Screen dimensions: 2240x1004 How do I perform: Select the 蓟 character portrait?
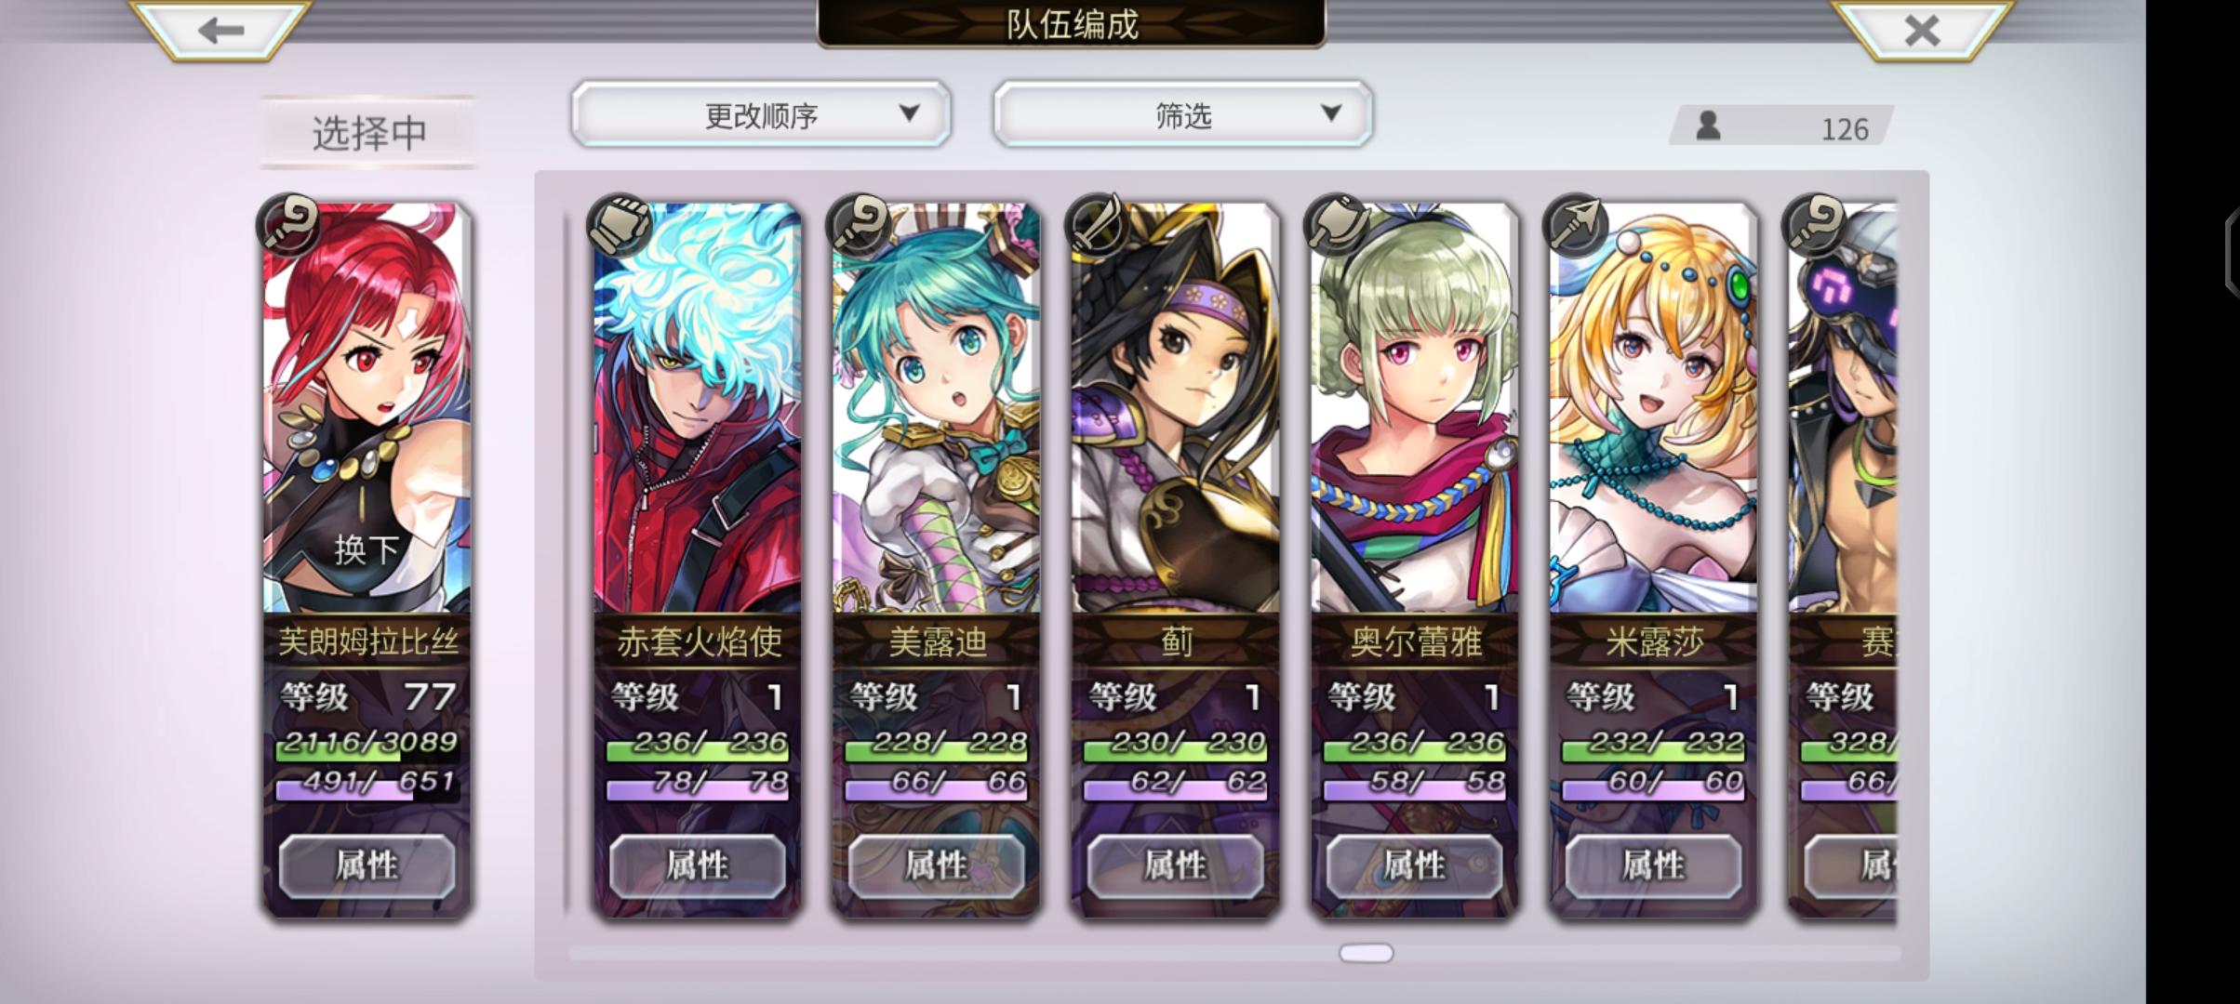1176,408
